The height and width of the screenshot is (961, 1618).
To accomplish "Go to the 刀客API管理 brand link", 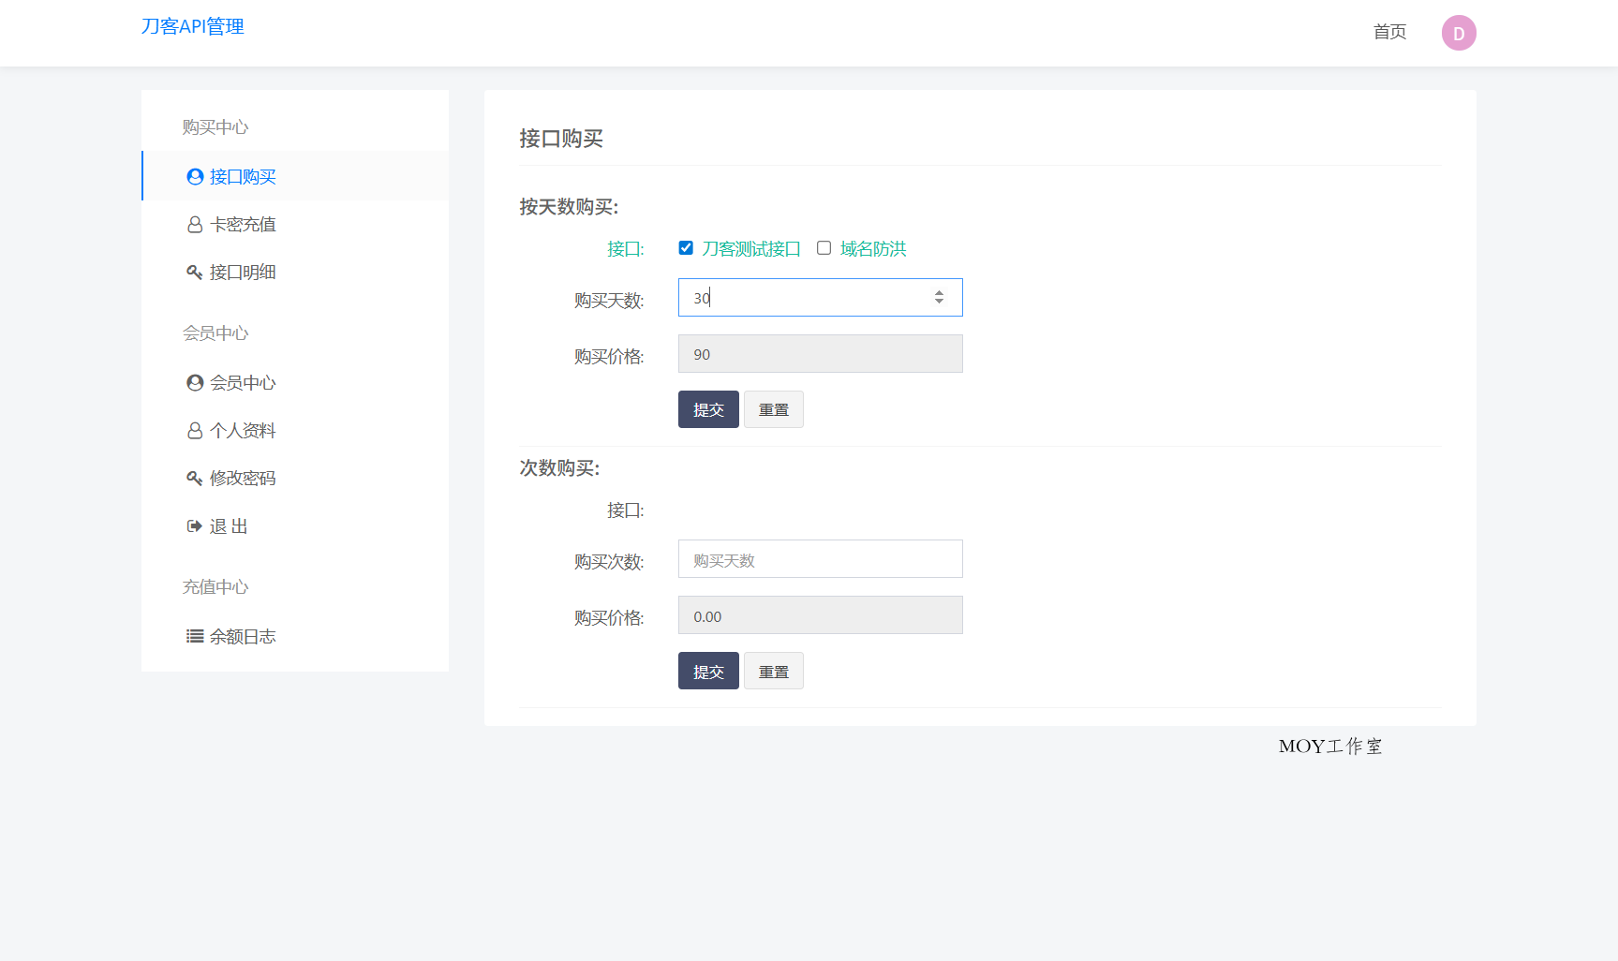I will coord(192,26).
